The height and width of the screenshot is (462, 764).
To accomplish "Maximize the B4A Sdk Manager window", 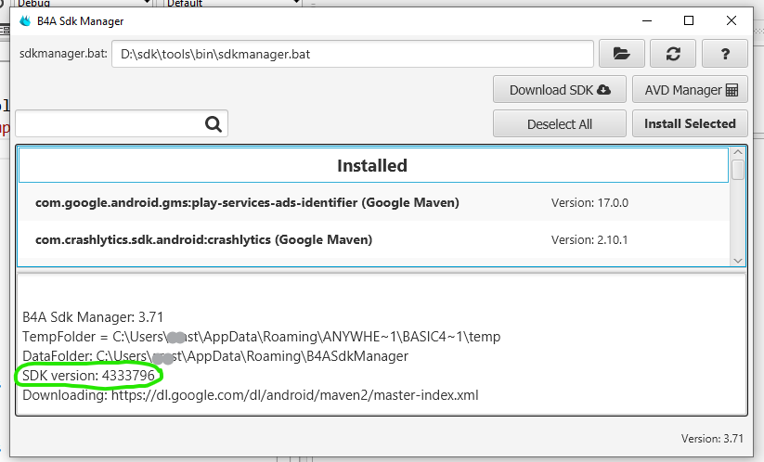I will tap(689, 20).
